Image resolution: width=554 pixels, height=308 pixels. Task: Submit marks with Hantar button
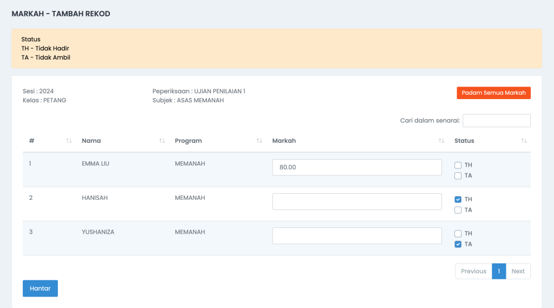click(40, 289)
